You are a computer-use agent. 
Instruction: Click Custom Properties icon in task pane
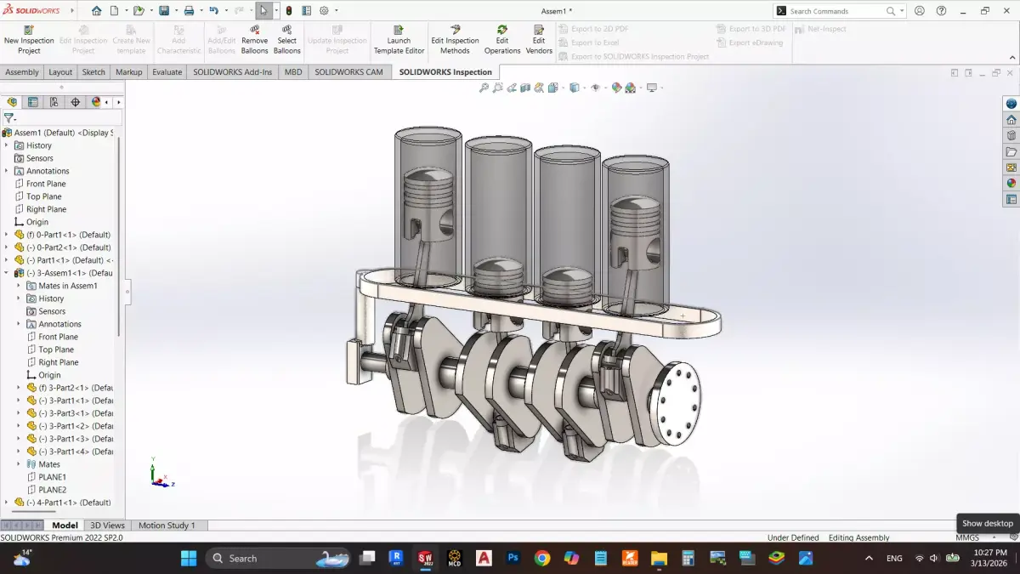click(1011, 199)
